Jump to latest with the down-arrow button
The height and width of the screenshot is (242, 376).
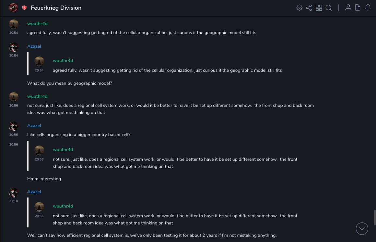click(362, 229)
